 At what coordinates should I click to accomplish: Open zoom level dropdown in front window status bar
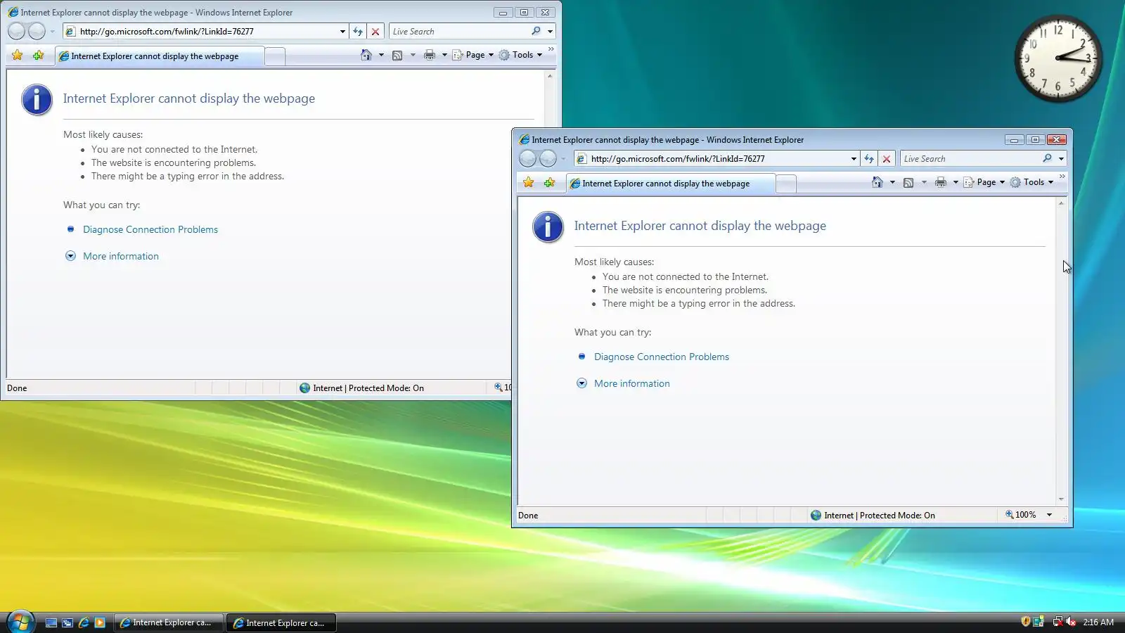click(x=1049, y=515)
